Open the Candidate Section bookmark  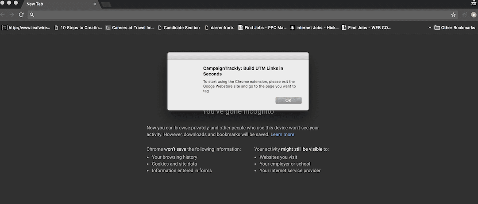[x=179, y=28]
